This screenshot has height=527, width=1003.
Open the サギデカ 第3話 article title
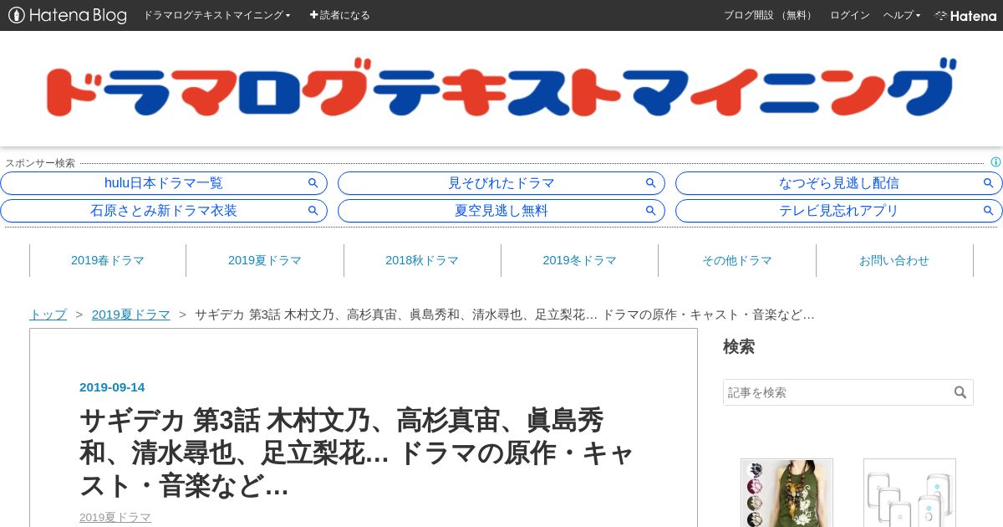[357, 452]
